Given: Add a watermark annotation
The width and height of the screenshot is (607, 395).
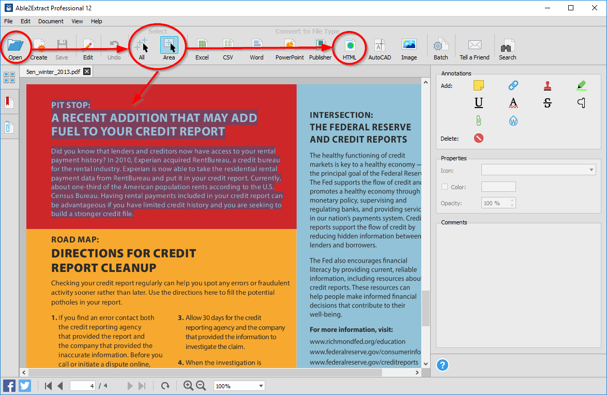Looking at the screenshot, I should point(513,121).
